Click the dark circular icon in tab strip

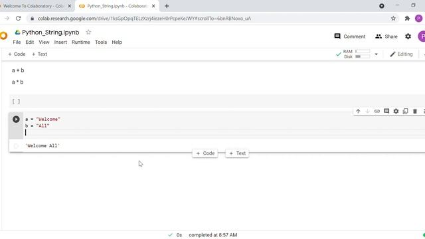[x=382, y=6]
